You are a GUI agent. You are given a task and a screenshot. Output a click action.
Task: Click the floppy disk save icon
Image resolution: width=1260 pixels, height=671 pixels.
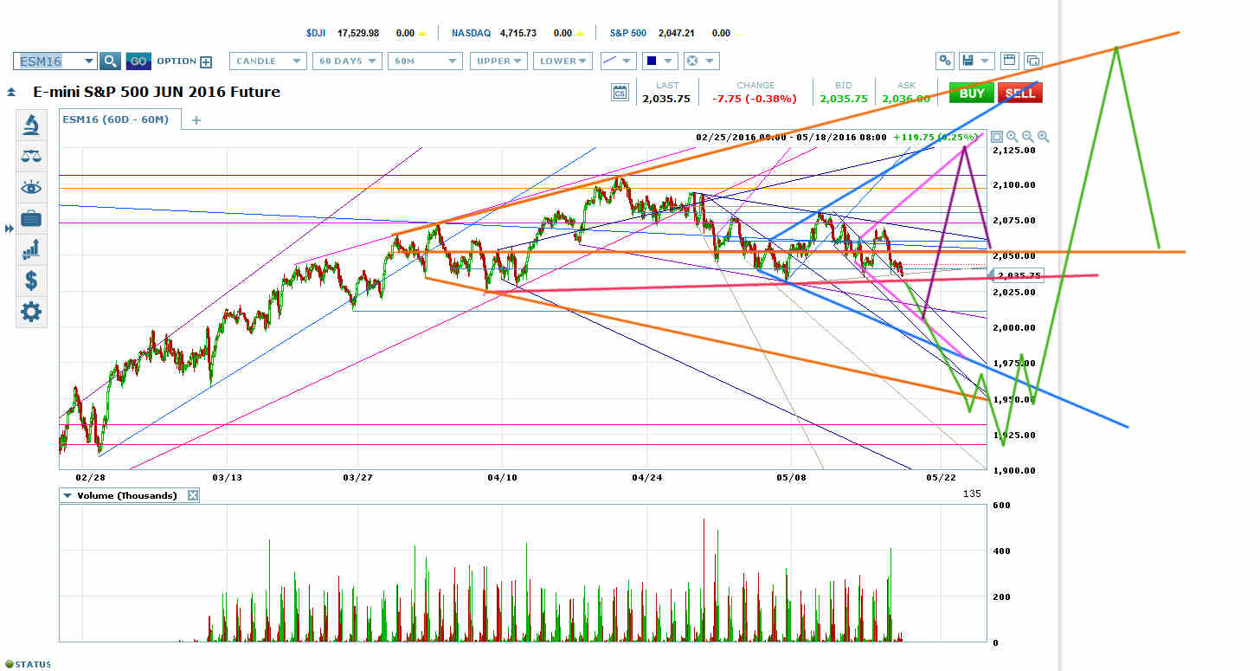click(x=967, y=61)
